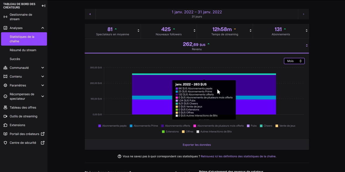Click Exporter les données
The width and height of the screenshot is (345, 172).
[x=197, y=145]
